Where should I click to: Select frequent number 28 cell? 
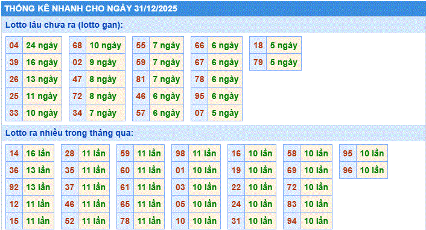point(70,153)
